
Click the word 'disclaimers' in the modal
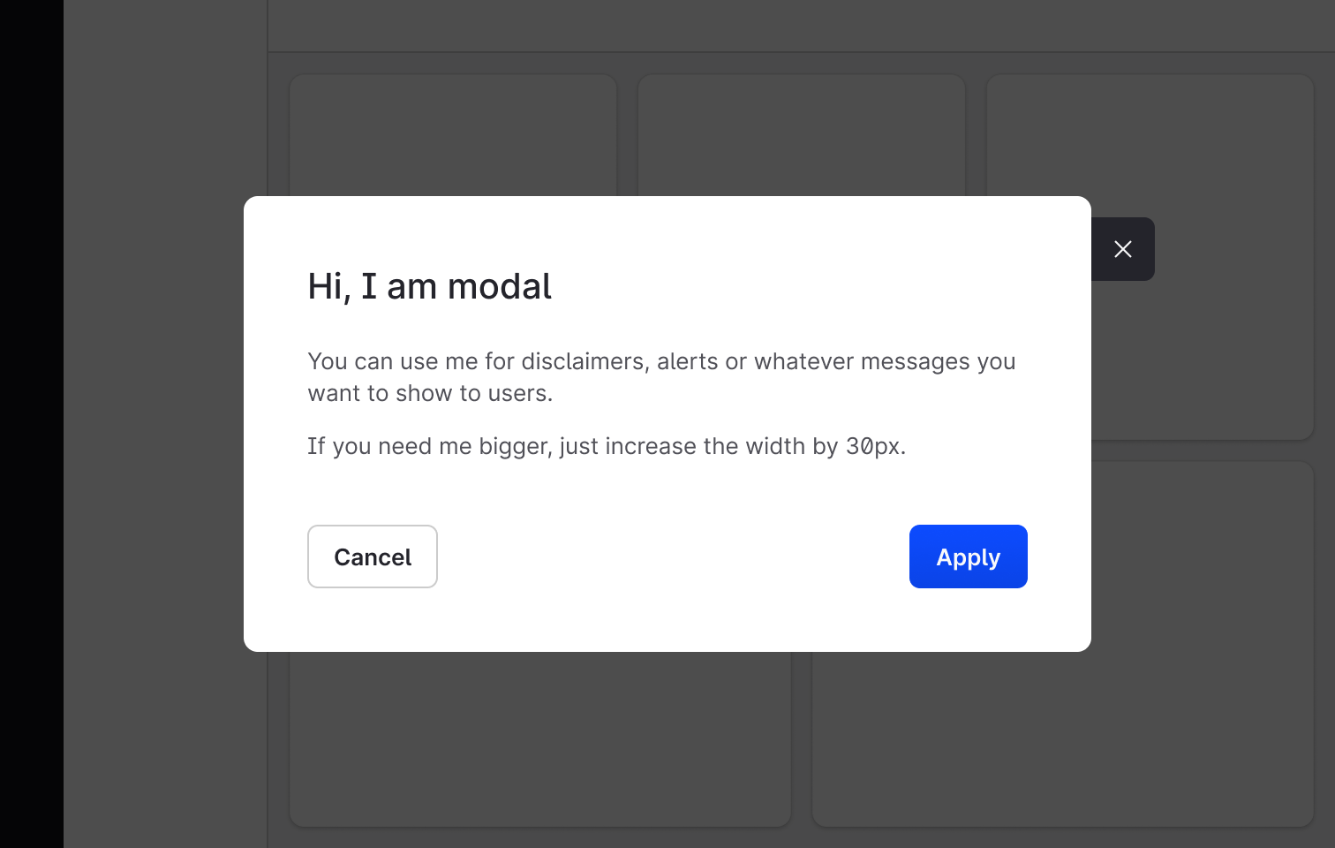coord(583,361)
